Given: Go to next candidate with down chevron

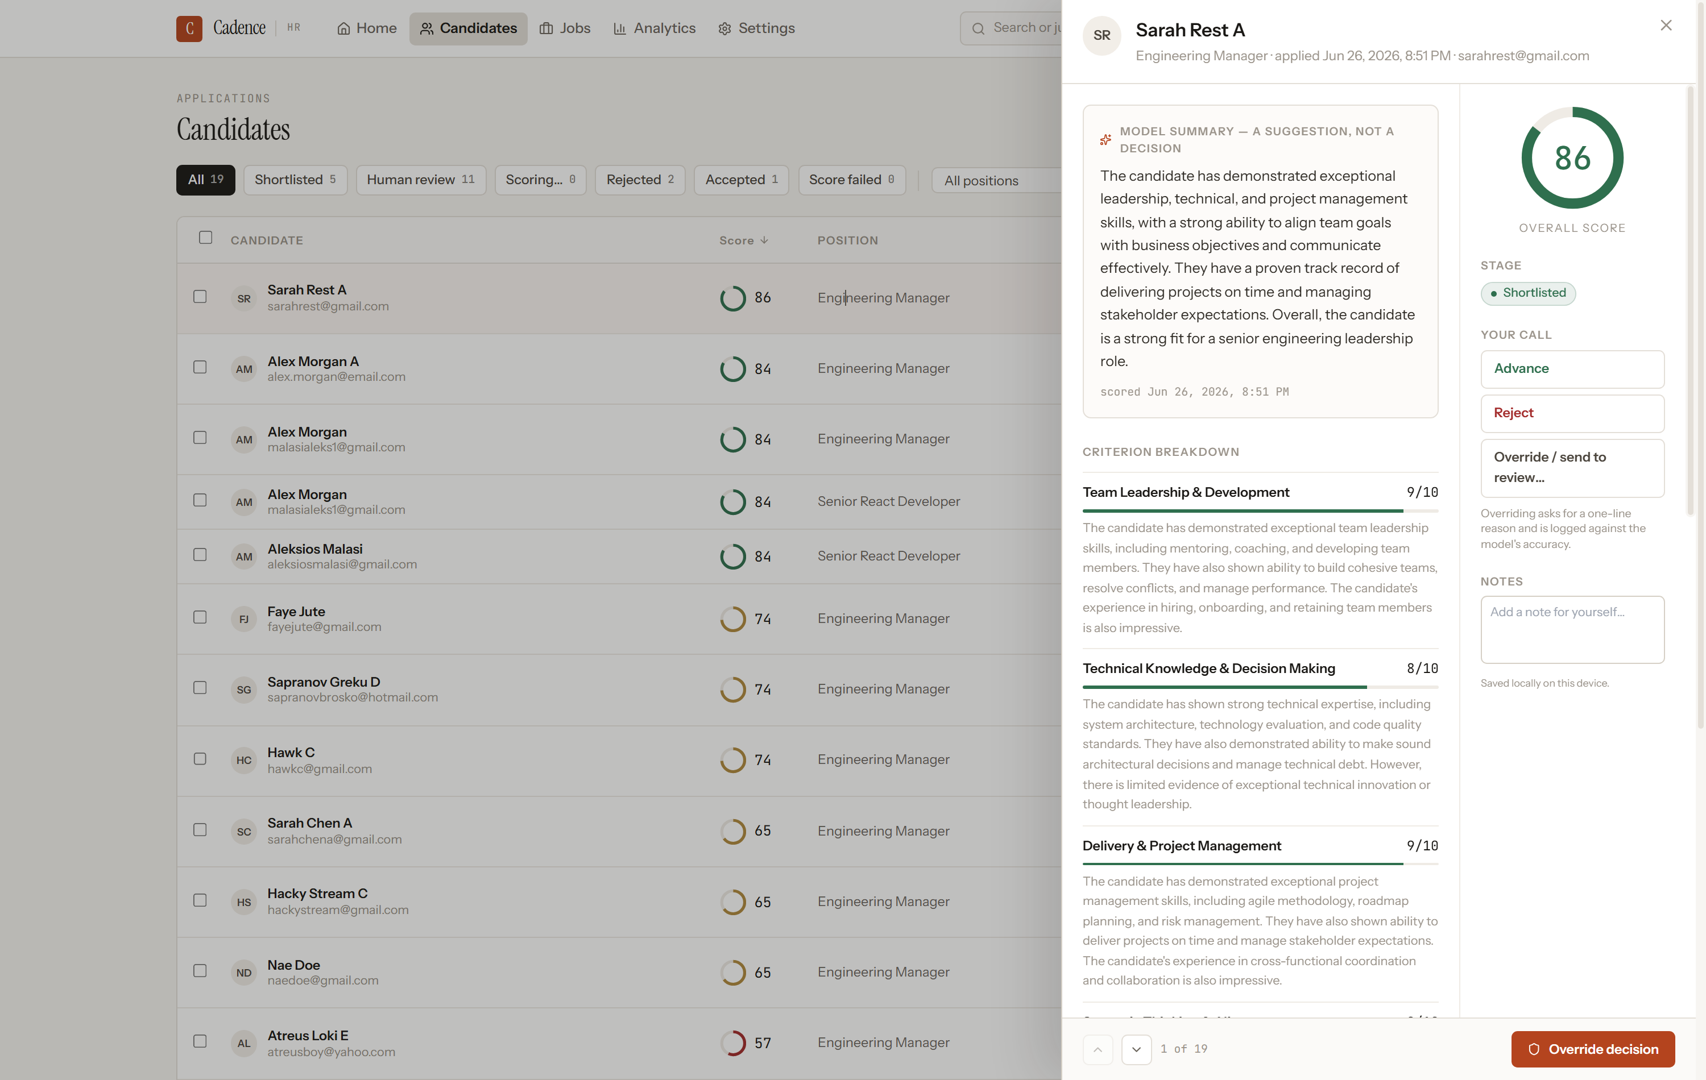Looking at the screenshot, I should pyautogui.click(x=1136, y=1049).
